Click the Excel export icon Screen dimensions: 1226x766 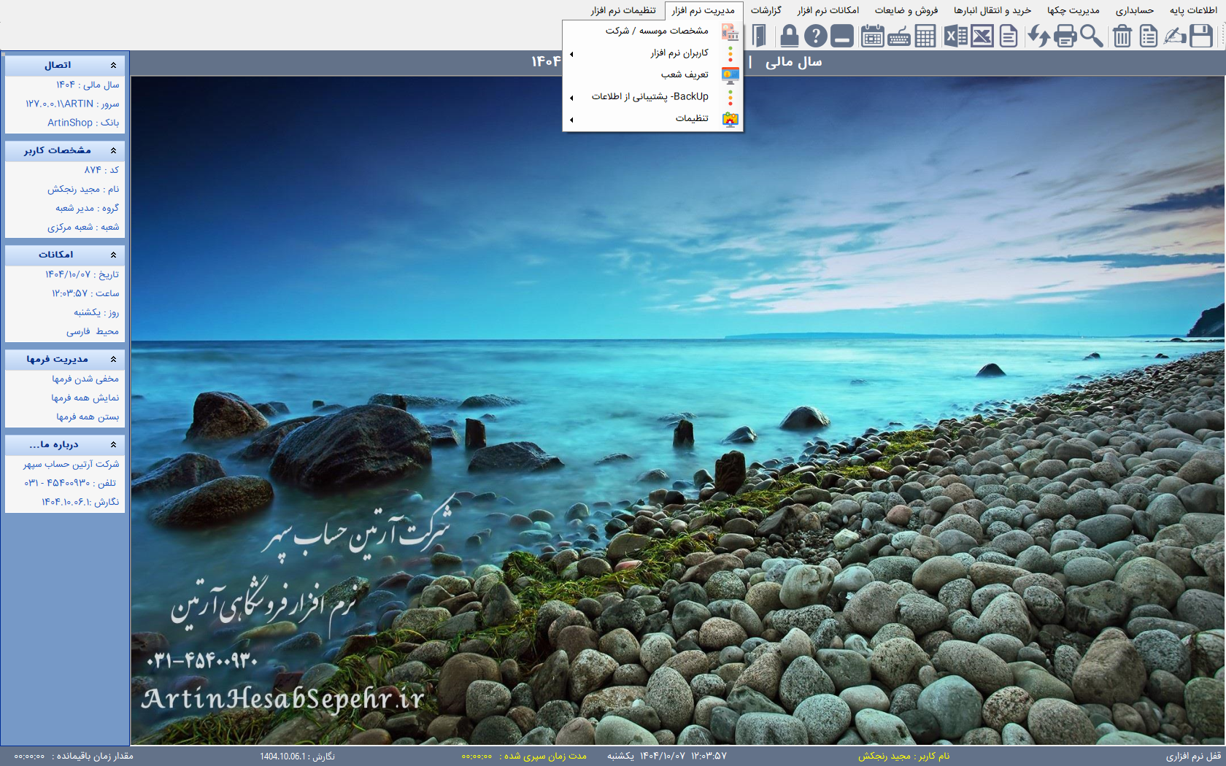955,36
